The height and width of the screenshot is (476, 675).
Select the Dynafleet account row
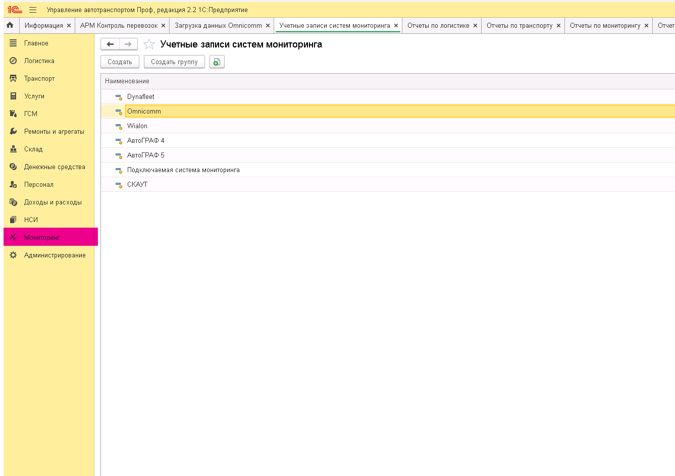[141, 97]
